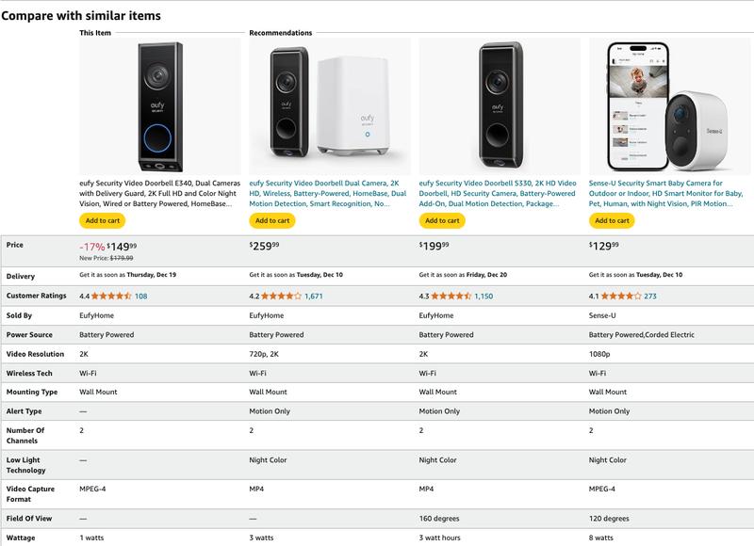View the 1,150 customer ratings

pyautogui.click(x=484, y=296)
